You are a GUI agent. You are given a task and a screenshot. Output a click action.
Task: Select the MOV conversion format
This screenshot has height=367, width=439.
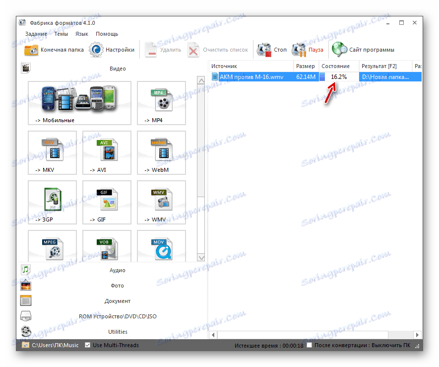tap(161, 246)
